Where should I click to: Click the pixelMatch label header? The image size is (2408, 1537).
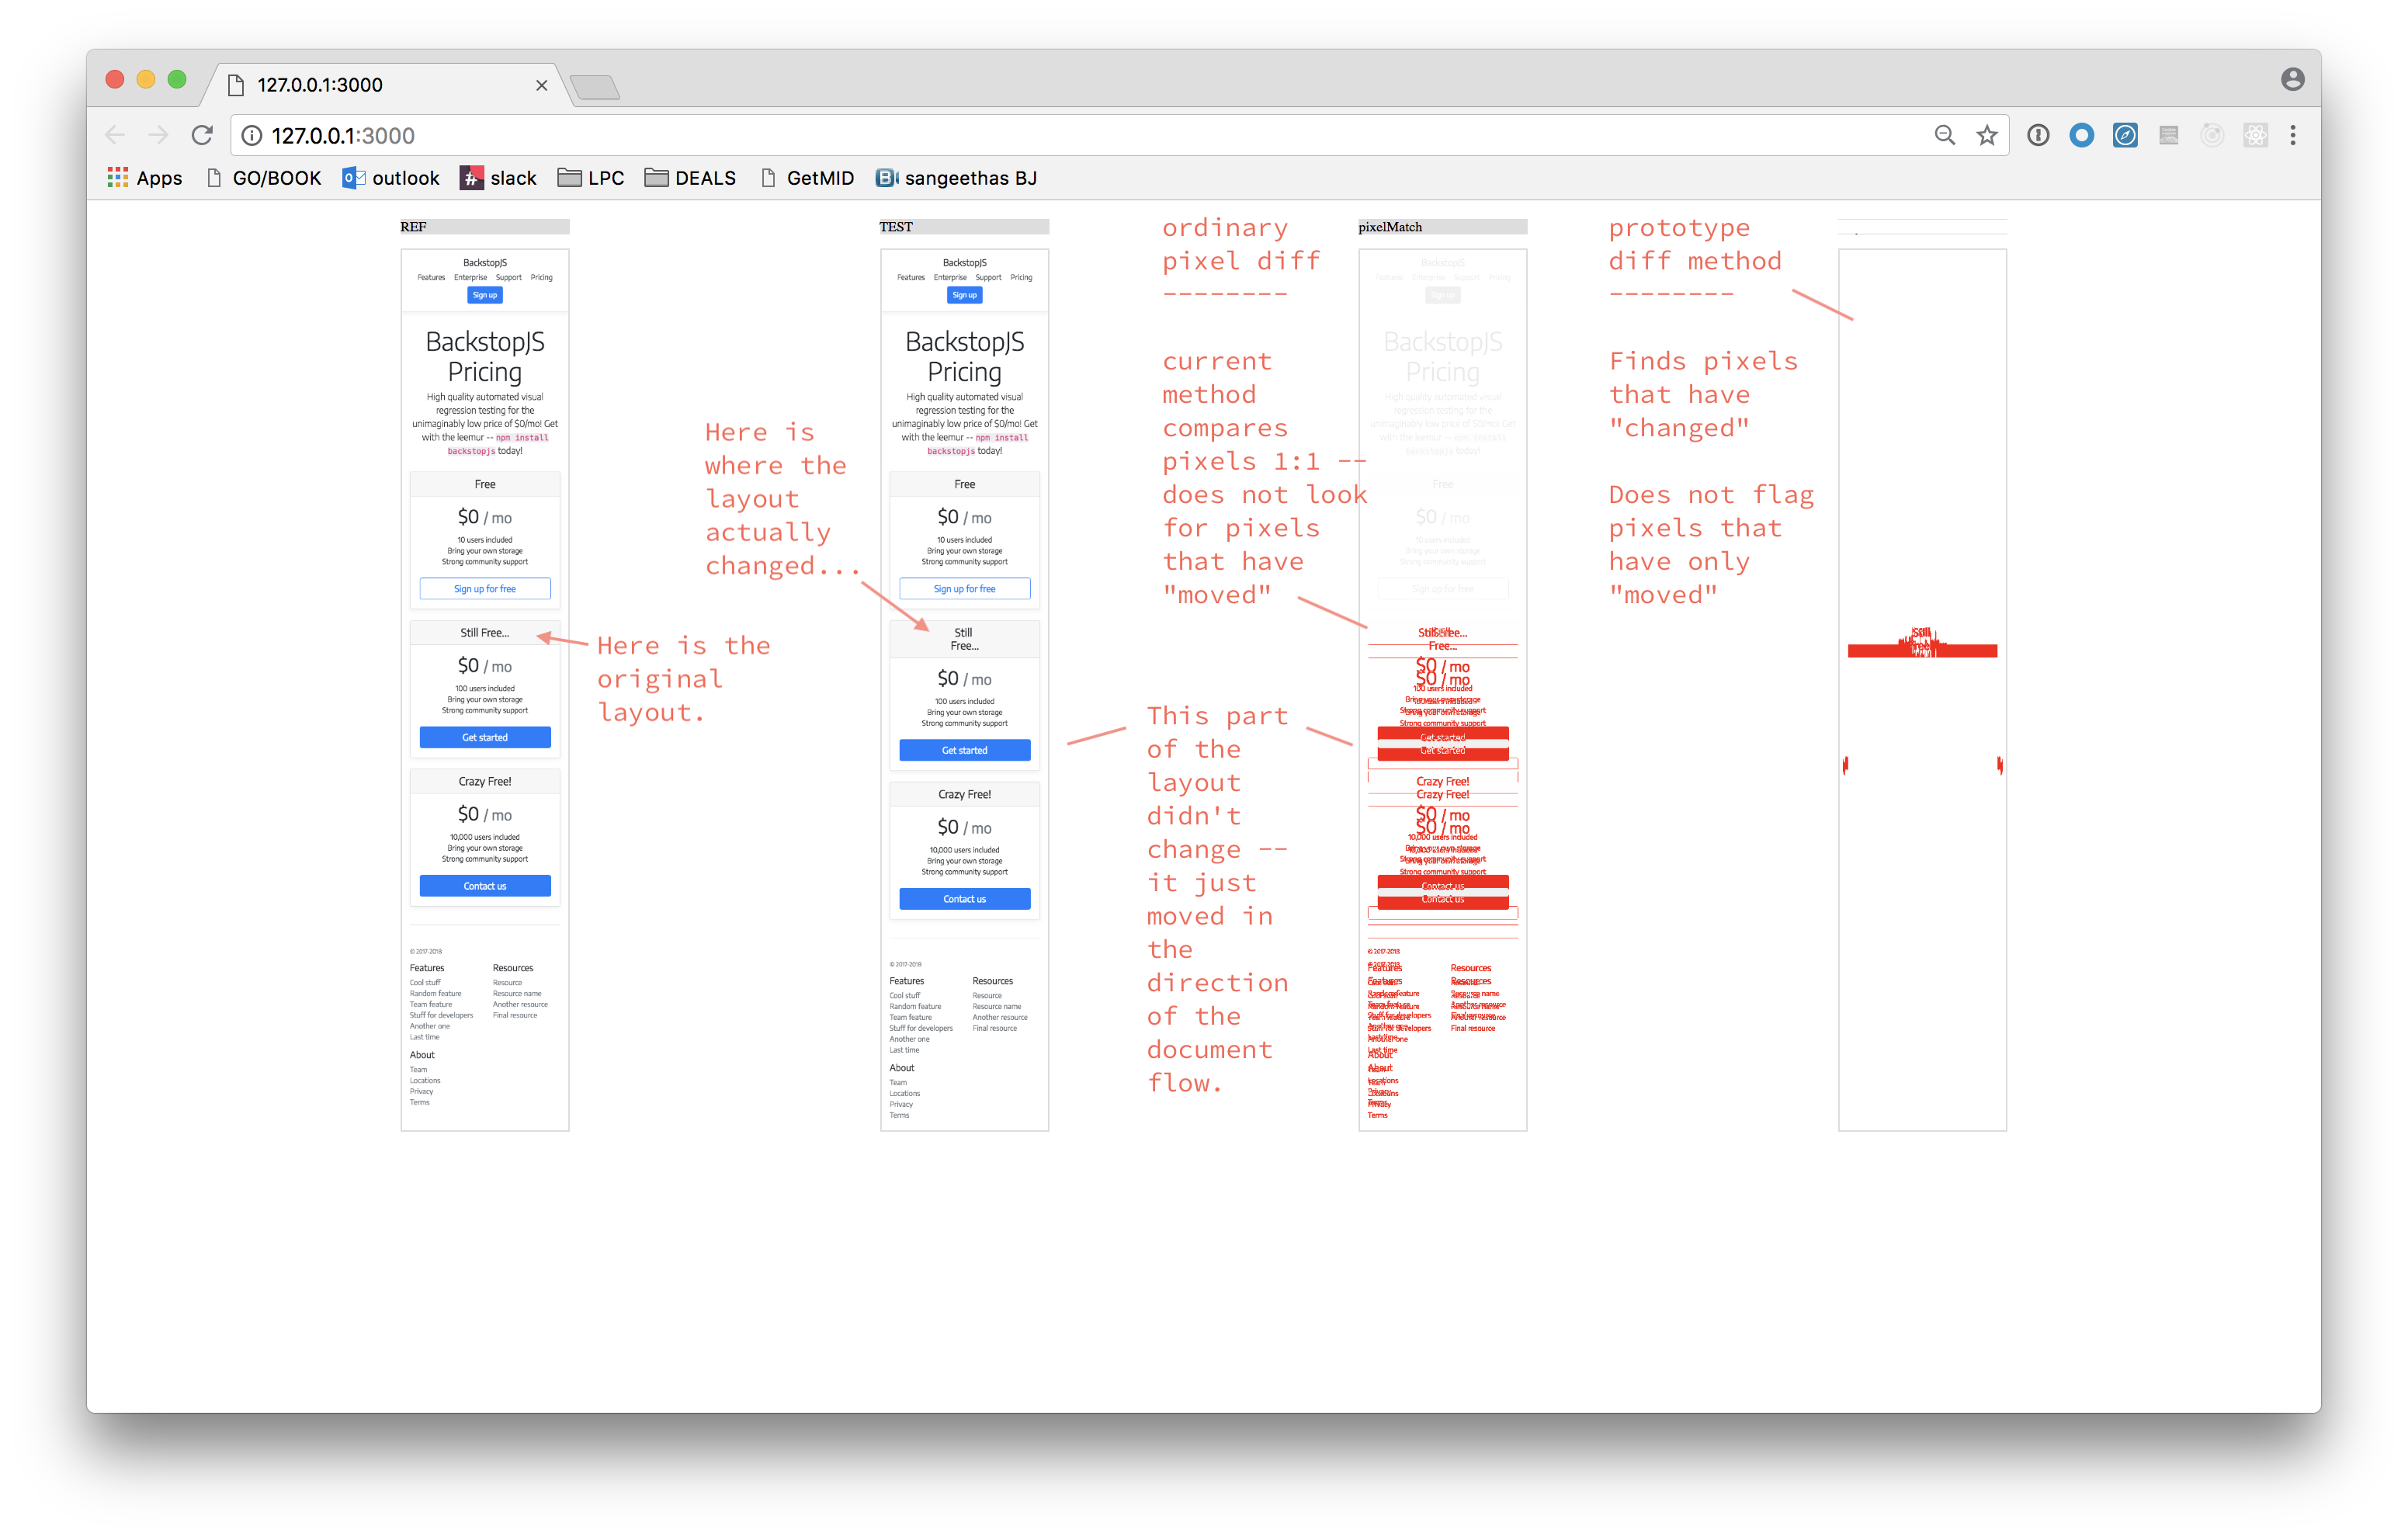[x=1442, y=227]
